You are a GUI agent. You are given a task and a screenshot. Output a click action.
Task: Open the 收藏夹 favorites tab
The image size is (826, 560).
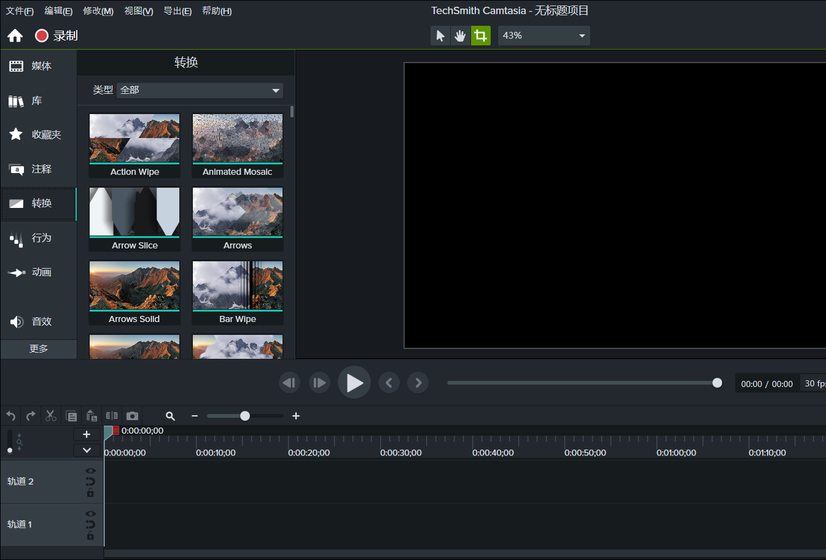click(x=39, y=135)
